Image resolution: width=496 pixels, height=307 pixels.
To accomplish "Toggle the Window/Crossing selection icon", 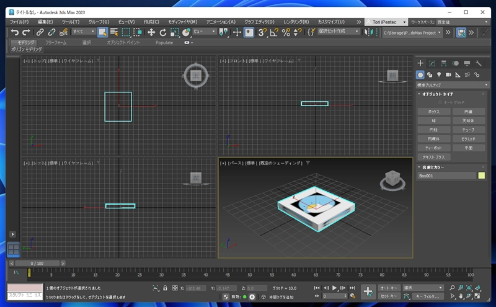I will click(x=138, y=32).
